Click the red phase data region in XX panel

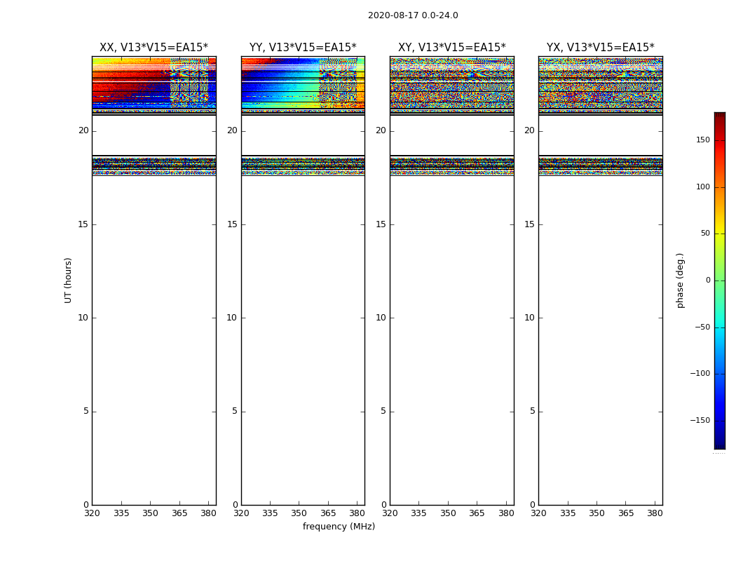(x=126, y=88)
